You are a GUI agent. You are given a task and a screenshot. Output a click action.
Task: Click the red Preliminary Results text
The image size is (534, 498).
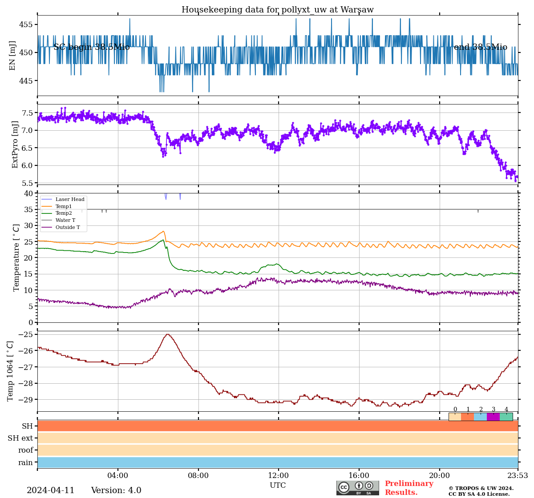pos(409,488)
